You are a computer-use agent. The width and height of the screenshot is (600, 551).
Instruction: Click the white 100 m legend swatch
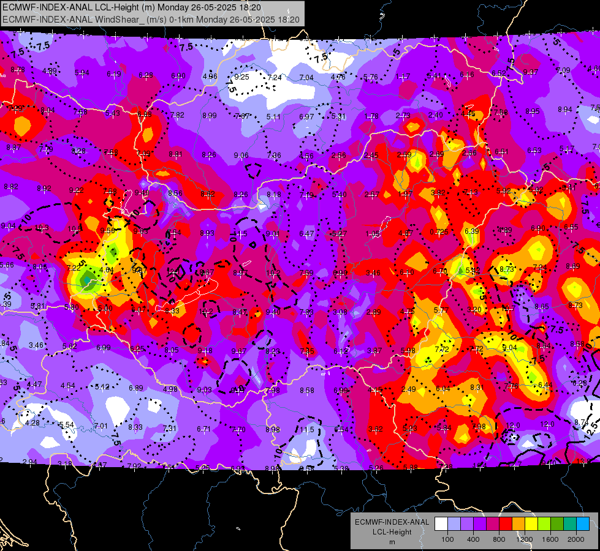(441, 524)
